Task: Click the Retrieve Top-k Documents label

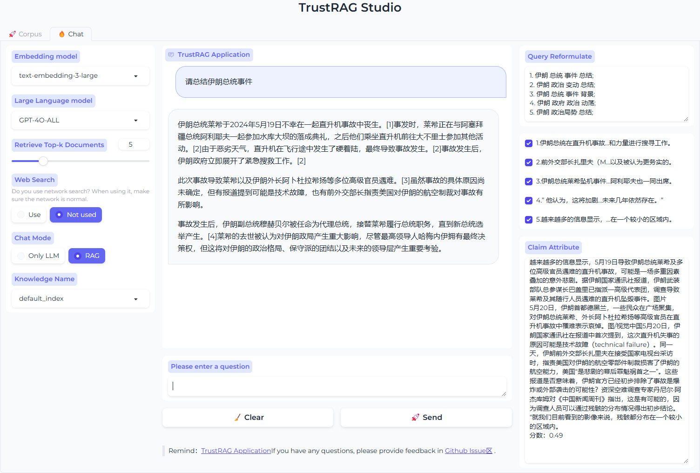Action: tap(59, 145)
